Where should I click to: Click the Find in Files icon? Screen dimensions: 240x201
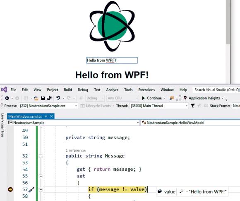[172, 98]
